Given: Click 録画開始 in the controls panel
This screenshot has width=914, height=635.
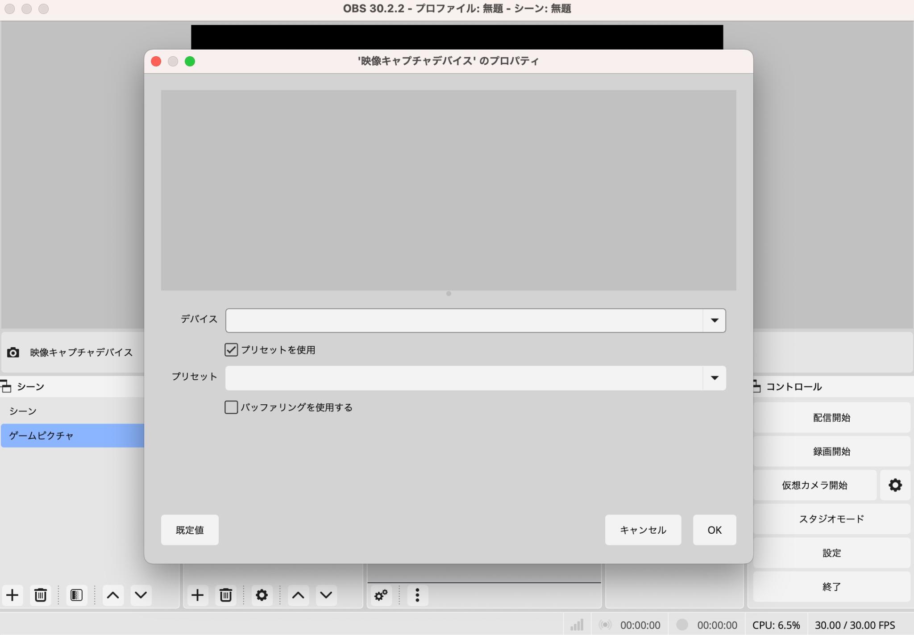Looking at the screenshot, I should pos(831,452).
